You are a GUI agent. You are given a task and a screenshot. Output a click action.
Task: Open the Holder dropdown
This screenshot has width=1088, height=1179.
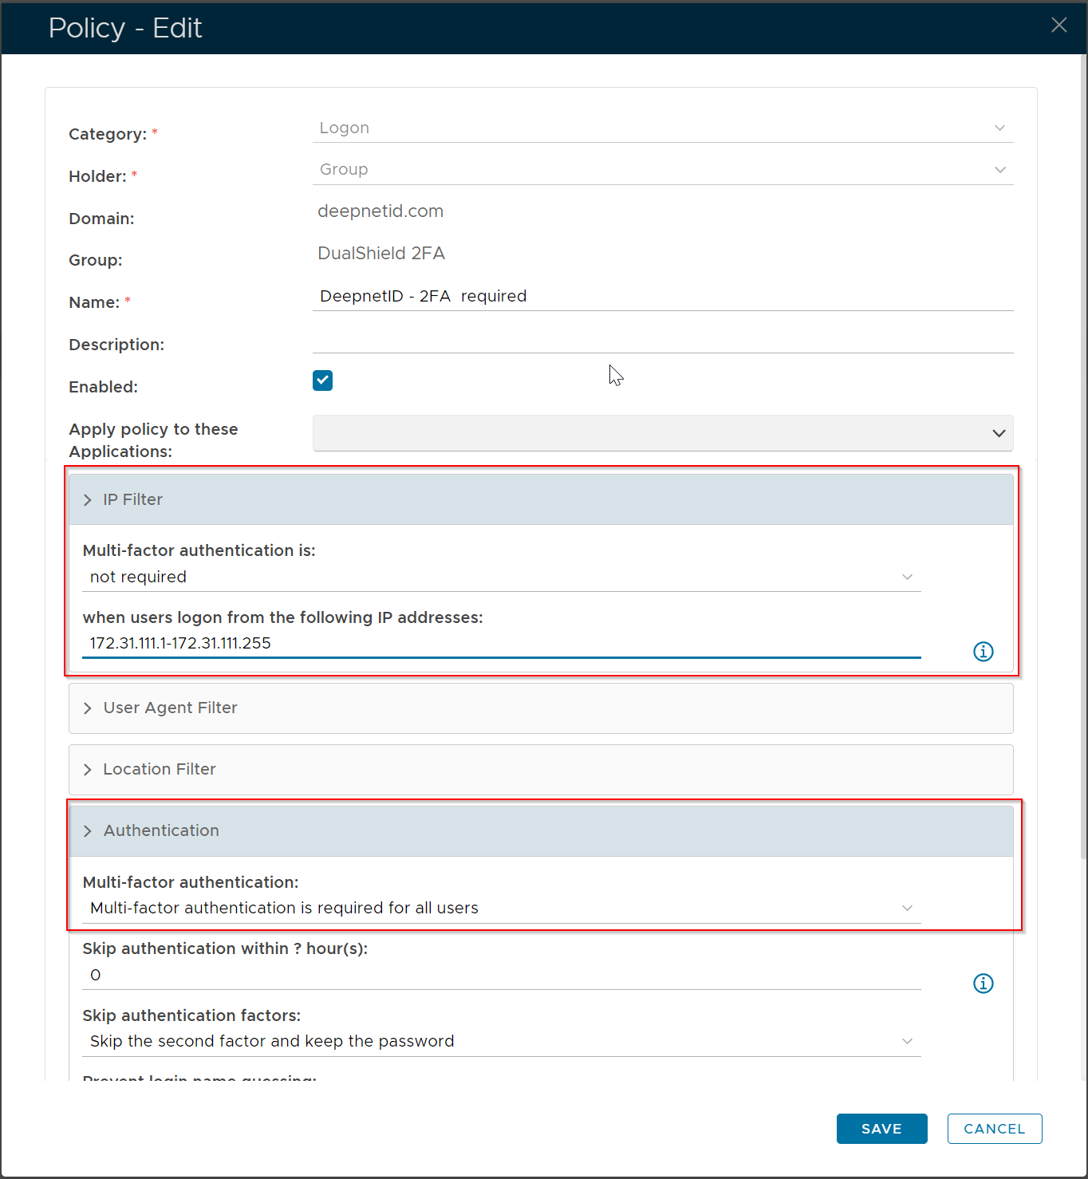click(662, 170)
